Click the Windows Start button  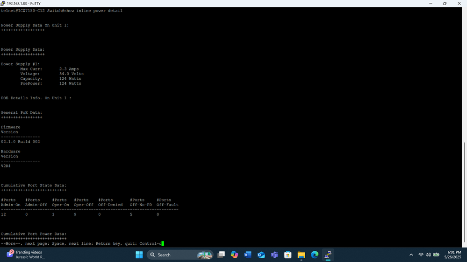click(x=139, y=255)
